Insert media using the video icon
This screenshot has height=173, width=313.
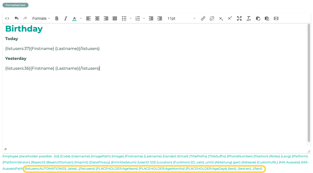[276, 18]
